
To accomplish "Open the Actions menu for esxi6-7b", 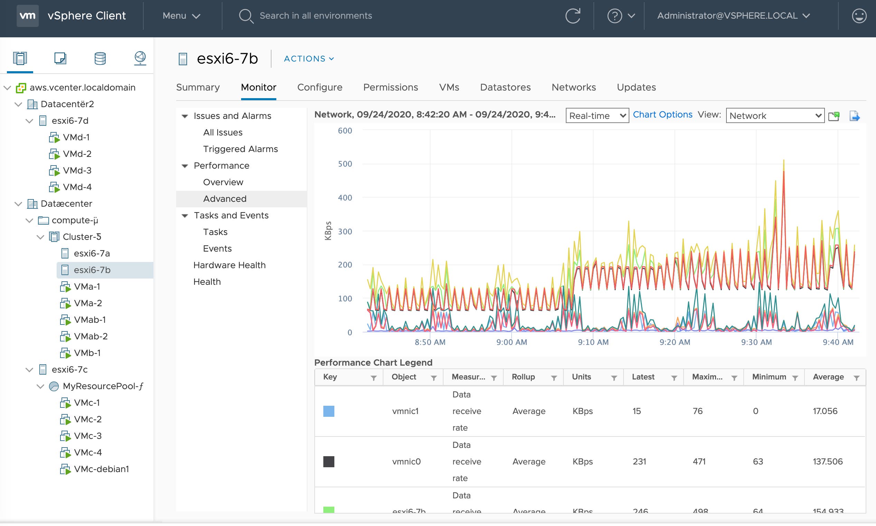I will (x=308, y=58).
